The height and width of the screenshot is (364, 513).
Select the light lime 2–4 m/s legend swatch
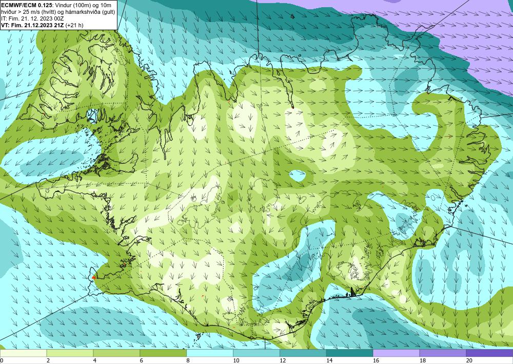[70, 353]
